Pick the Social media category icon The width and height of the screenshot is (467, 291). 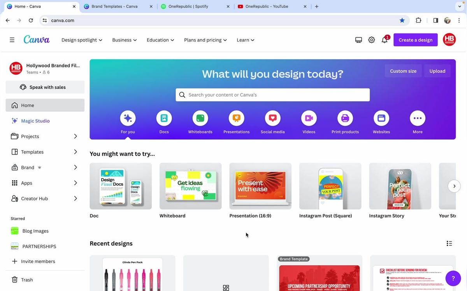(273, 118)
